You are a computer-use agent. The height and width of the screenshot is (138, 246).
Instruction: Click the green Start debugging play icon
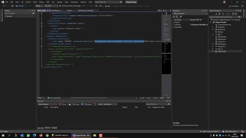click(x=60, y=6)
